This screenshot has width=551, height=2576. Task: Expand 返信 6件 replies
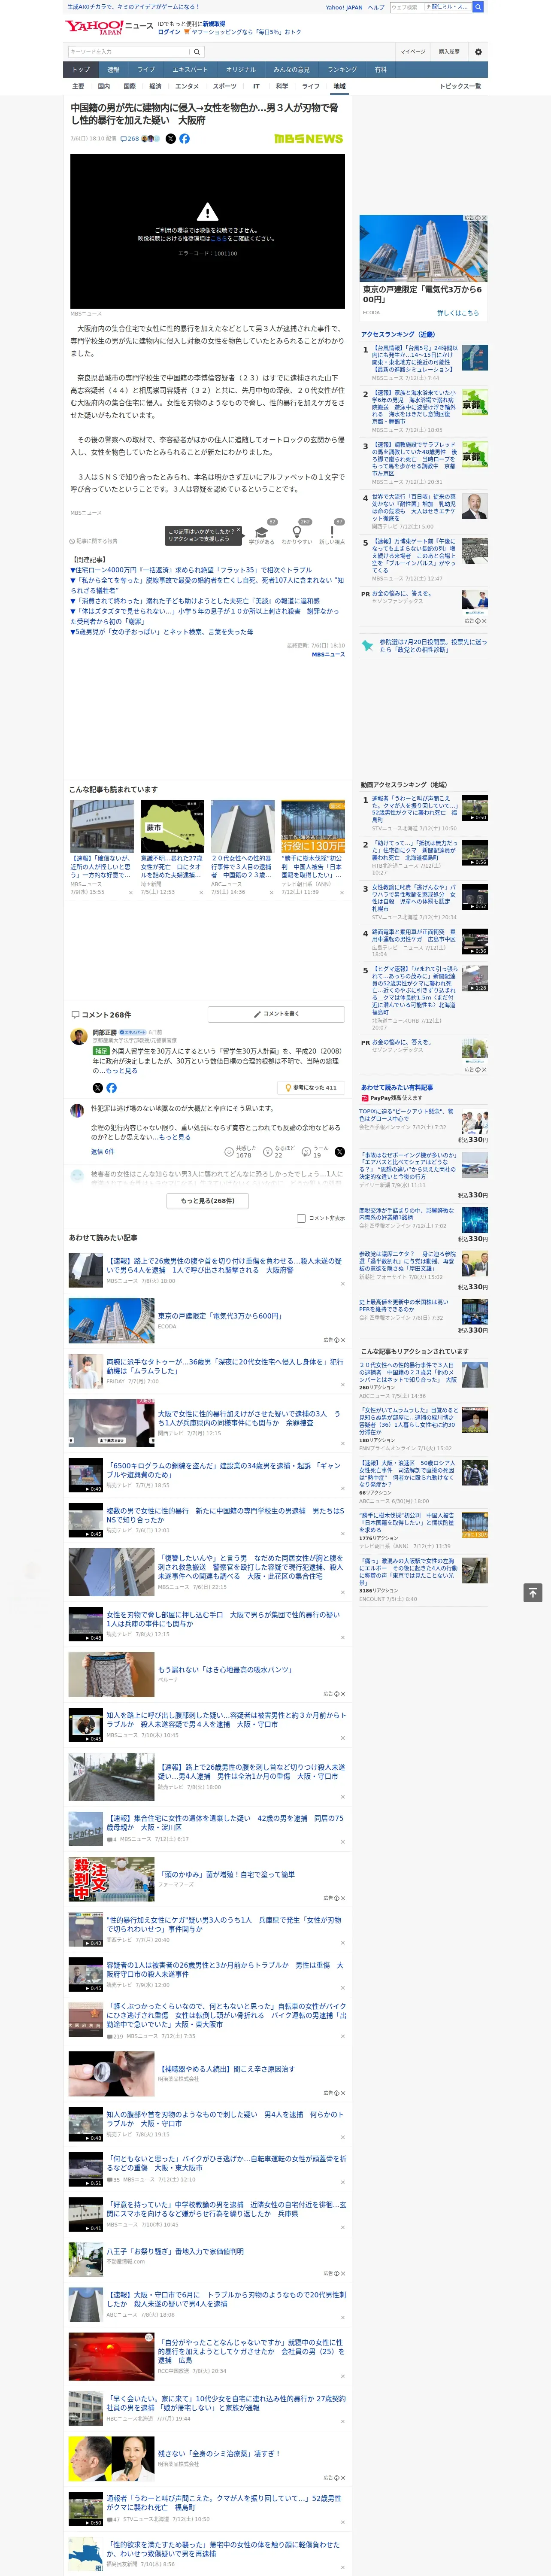(102, 1152)
